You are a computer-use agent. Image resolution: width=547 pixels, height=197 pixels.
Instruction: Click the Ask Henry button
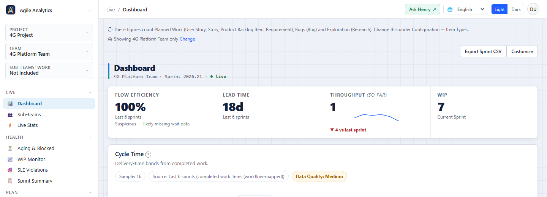422,9
